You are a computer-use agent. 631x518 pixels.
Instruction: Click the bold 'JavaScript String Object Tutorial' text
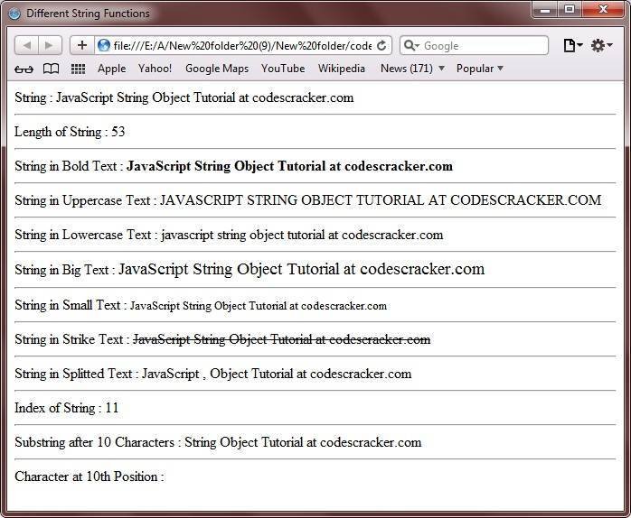(226, 166)
